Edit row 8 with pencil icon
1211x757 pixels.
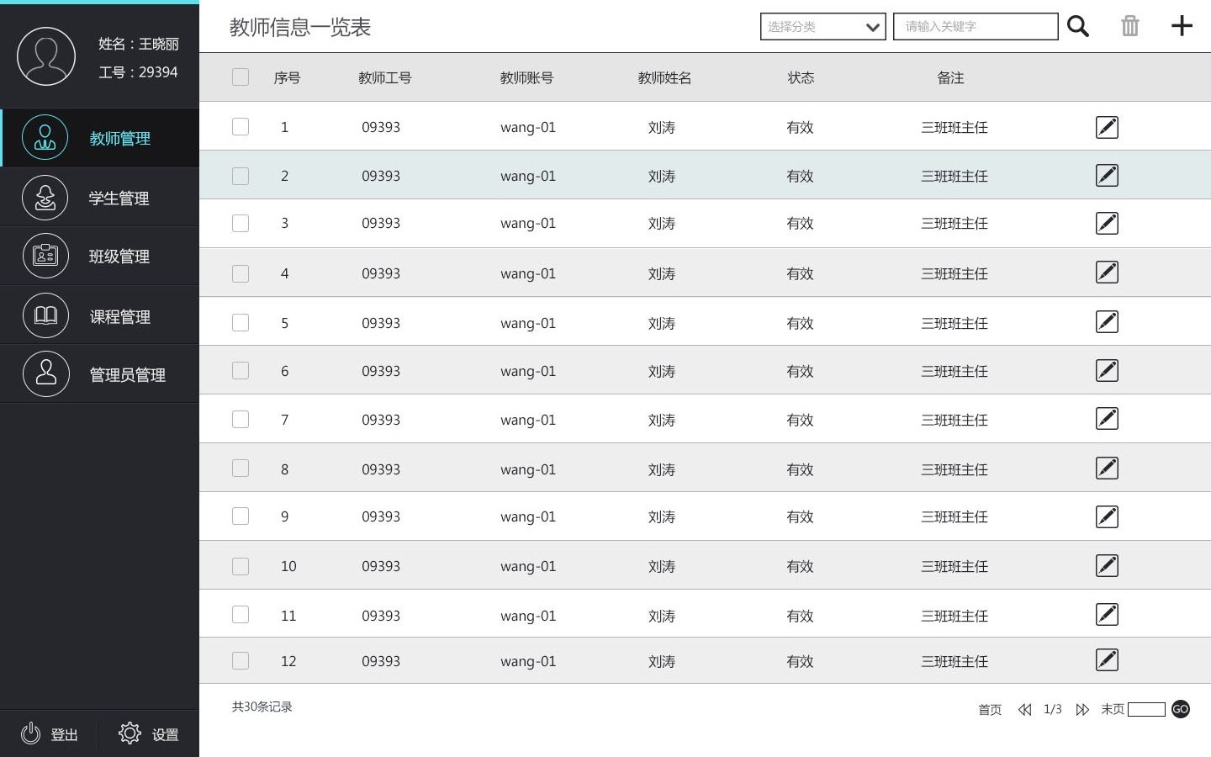(x=1107, y=468)
